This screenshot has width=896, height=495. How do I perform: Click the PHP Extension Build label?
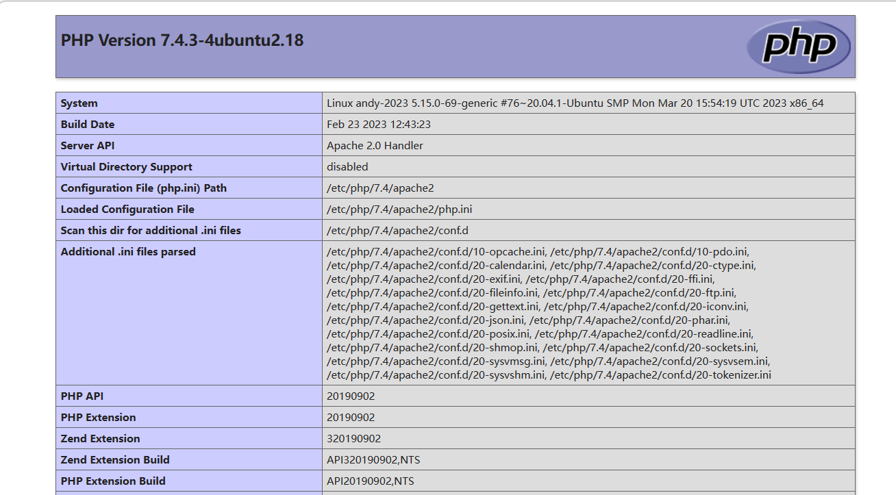113,481
